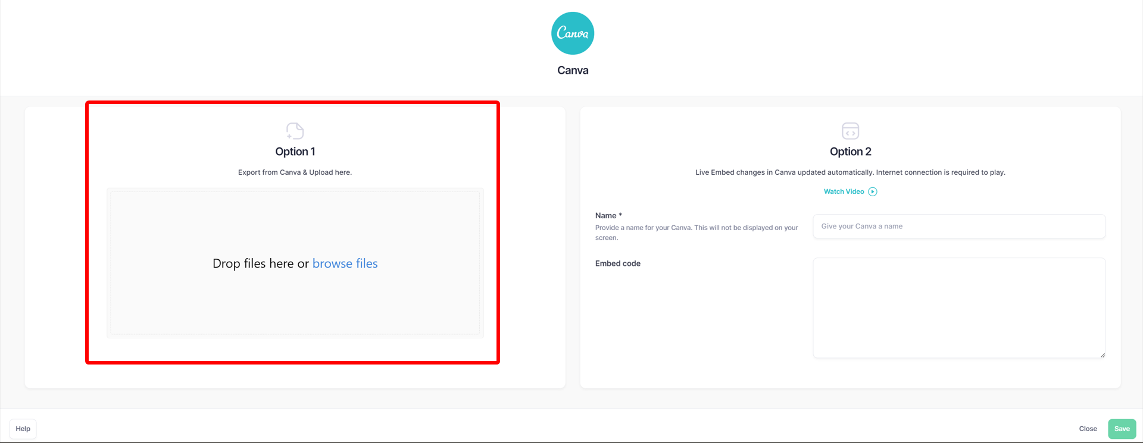Focus the Give your Canva a name field
This screenshot has height=443, width=1143.
959,227
